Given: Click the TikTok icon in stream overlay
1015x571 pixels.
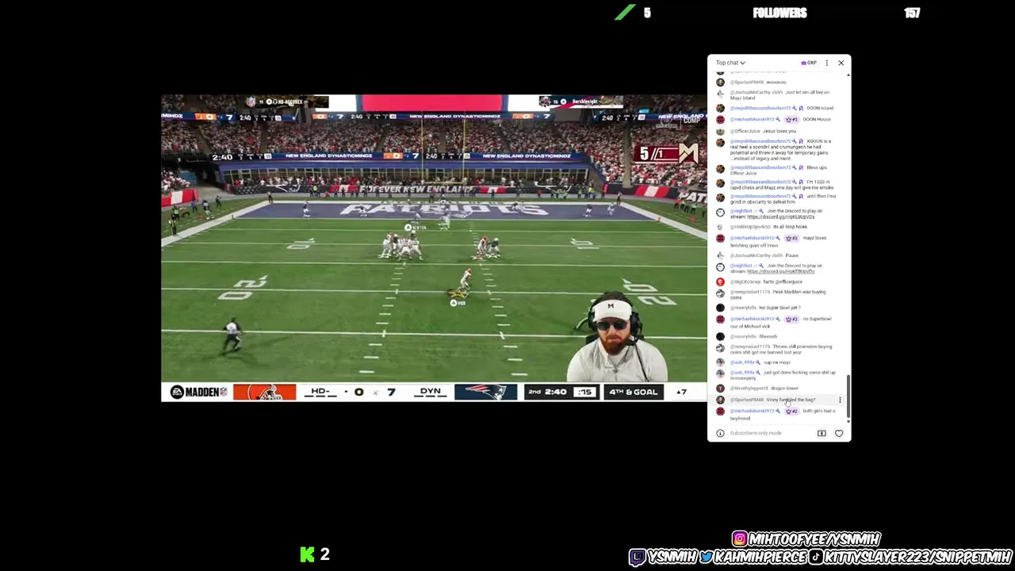Looking at the screenshot, I should click(816, 558).
